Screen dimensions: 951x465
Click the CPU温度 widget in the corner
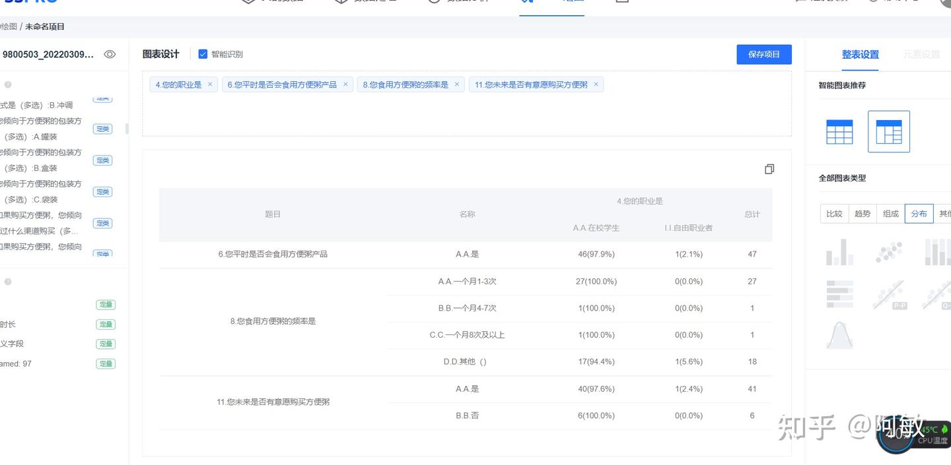coord(915,436)
